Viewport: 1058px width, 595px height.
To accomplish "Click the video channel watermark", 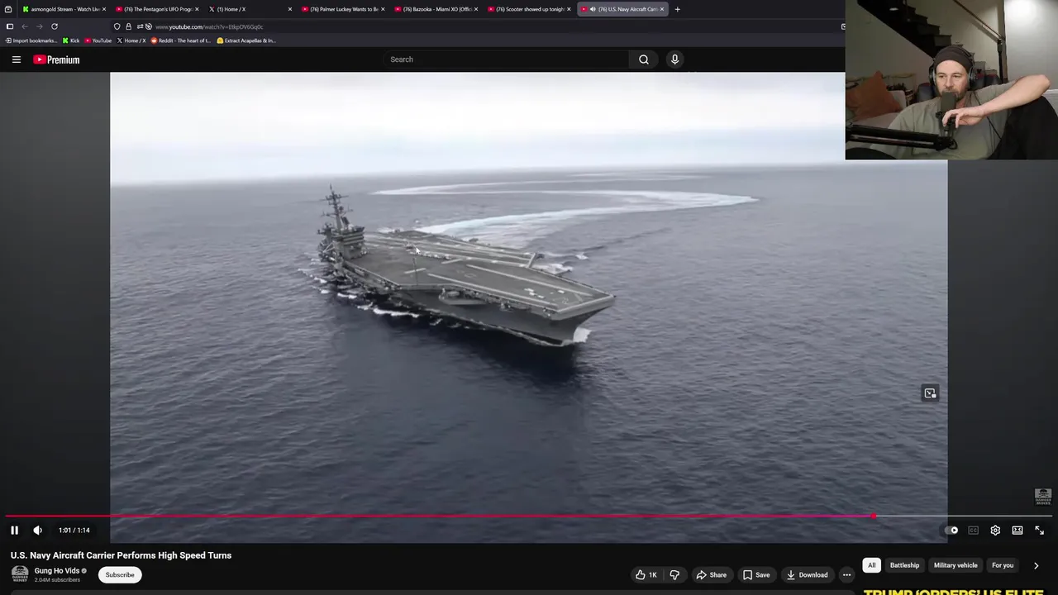I will coord(1042,496).
